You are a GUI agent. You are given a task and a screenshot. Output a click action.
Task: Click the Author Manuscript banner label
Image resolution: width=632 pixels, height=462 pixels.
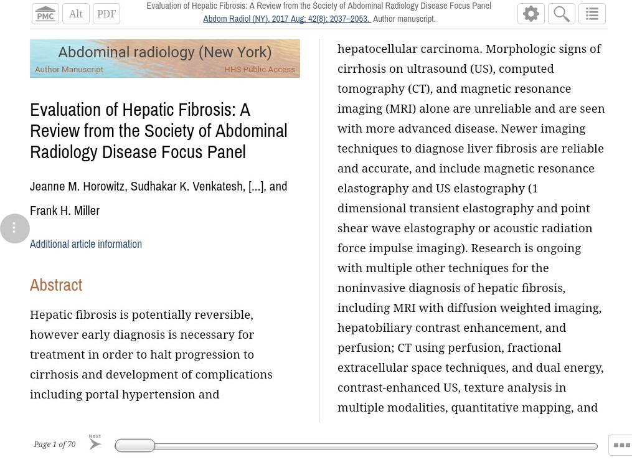[69, 69]
